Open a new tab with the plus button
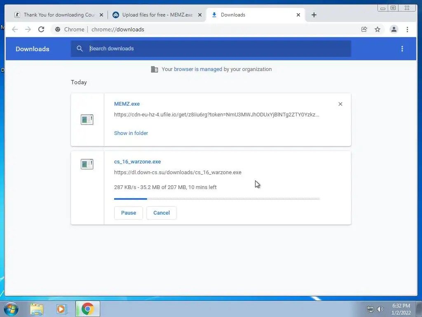The width and height of the screenshot is (422, 317). 314,15
